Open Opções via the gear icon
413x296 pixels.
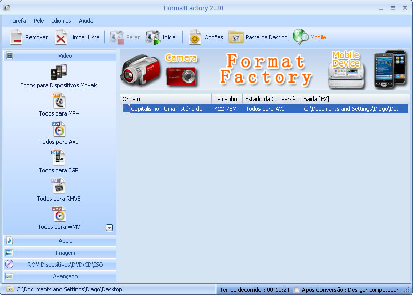pos(195,37)
